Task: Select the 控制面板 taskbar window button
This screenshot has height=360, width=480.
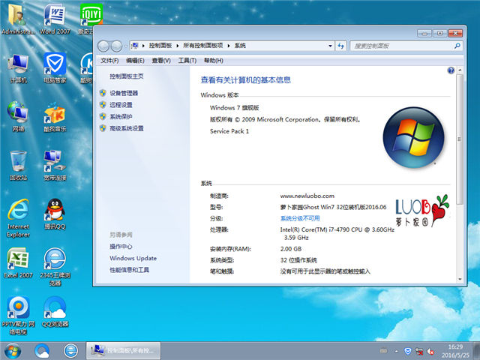Action: [x=123, y=351]
